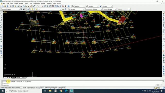165x93 pixels.
Task: Click the Layer Previous icon
Action: 65,9
